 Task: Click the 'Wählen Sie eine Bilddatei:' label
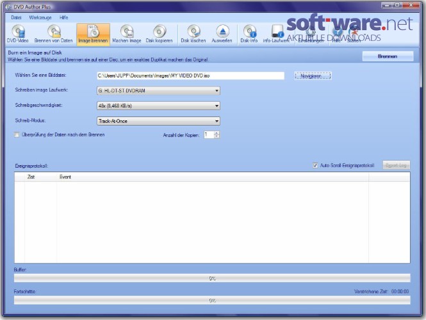point(41,75)
